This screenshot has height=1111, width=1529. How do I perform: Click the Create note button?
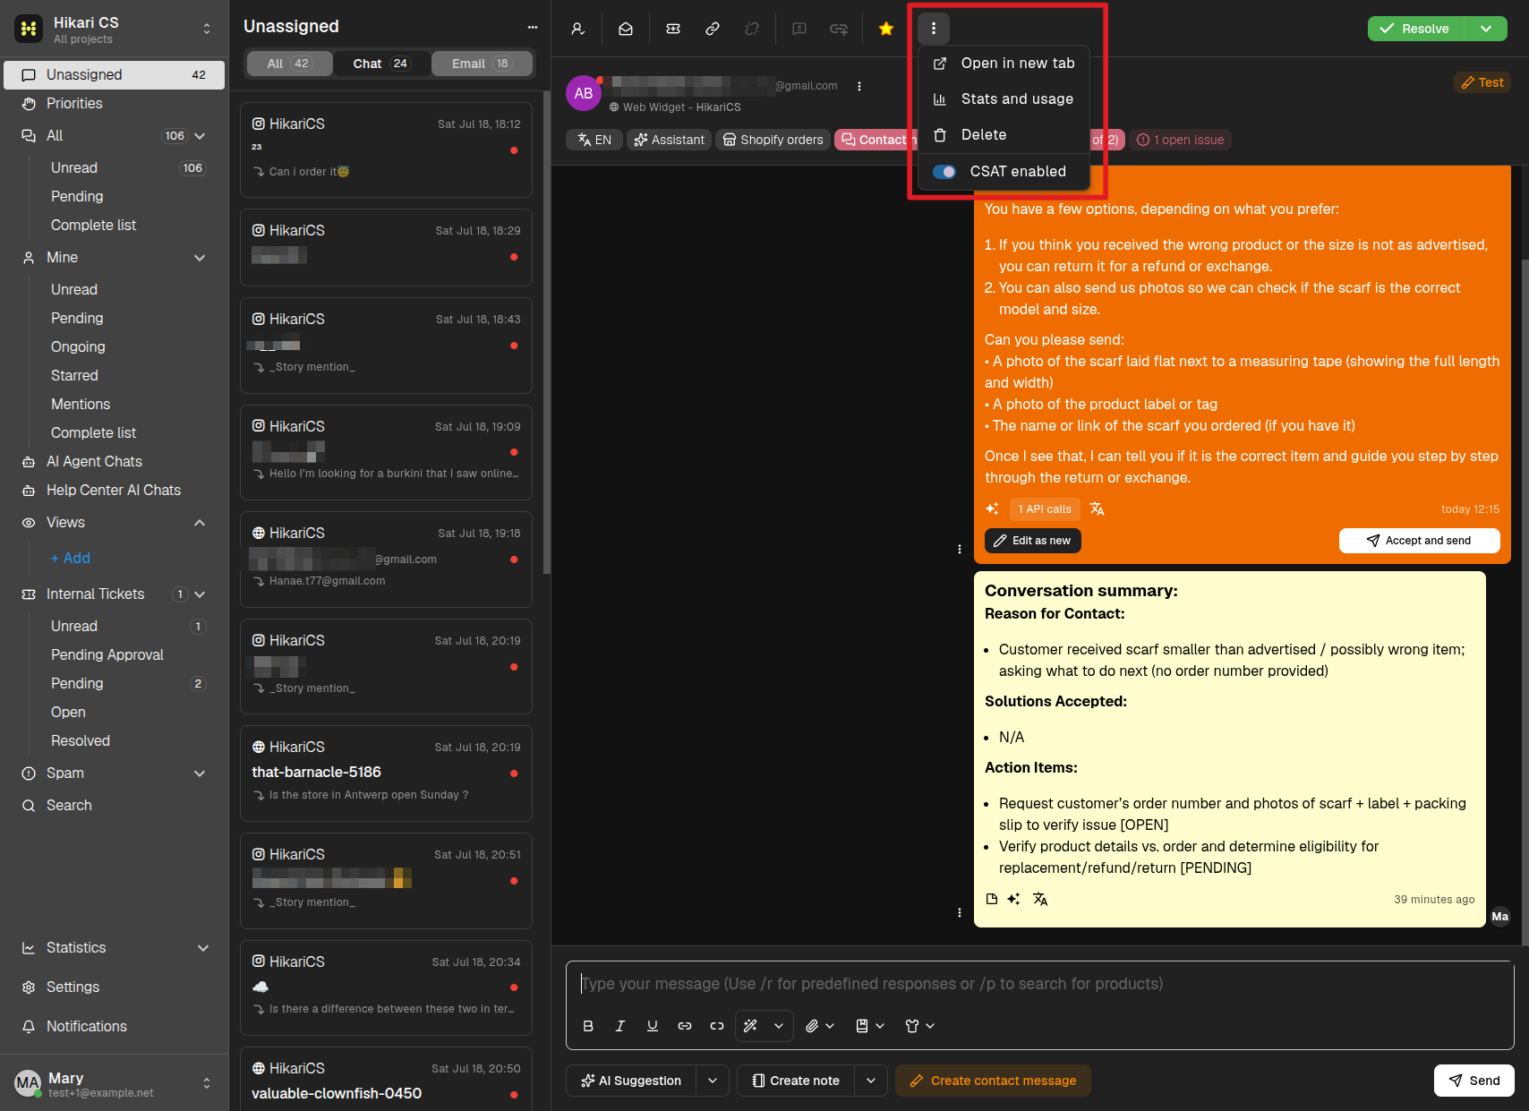(796, 1081)
